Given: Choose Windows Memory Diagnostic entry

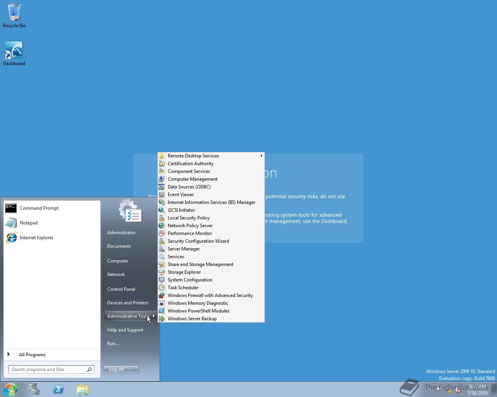Looking at the screenshot, I should 211,303.
